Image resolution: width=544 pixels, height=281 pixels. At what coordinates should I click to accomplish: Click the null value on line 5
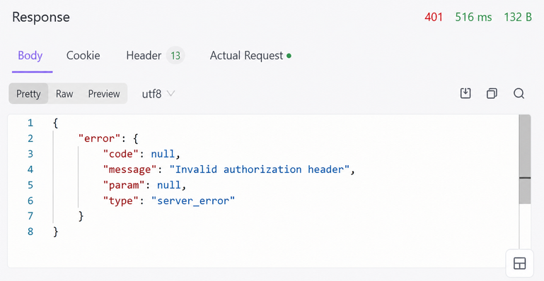pyautogui.click(x=169, y=185)
